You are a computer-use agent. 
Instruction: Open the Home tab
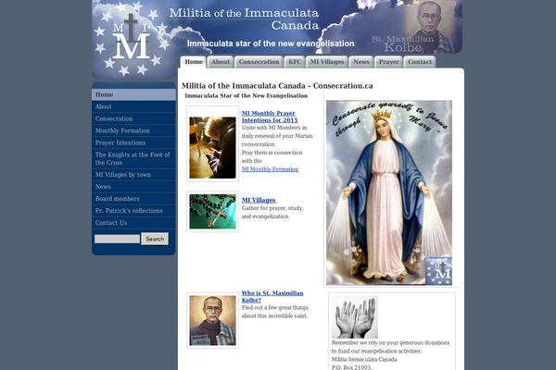click(194, 62)
